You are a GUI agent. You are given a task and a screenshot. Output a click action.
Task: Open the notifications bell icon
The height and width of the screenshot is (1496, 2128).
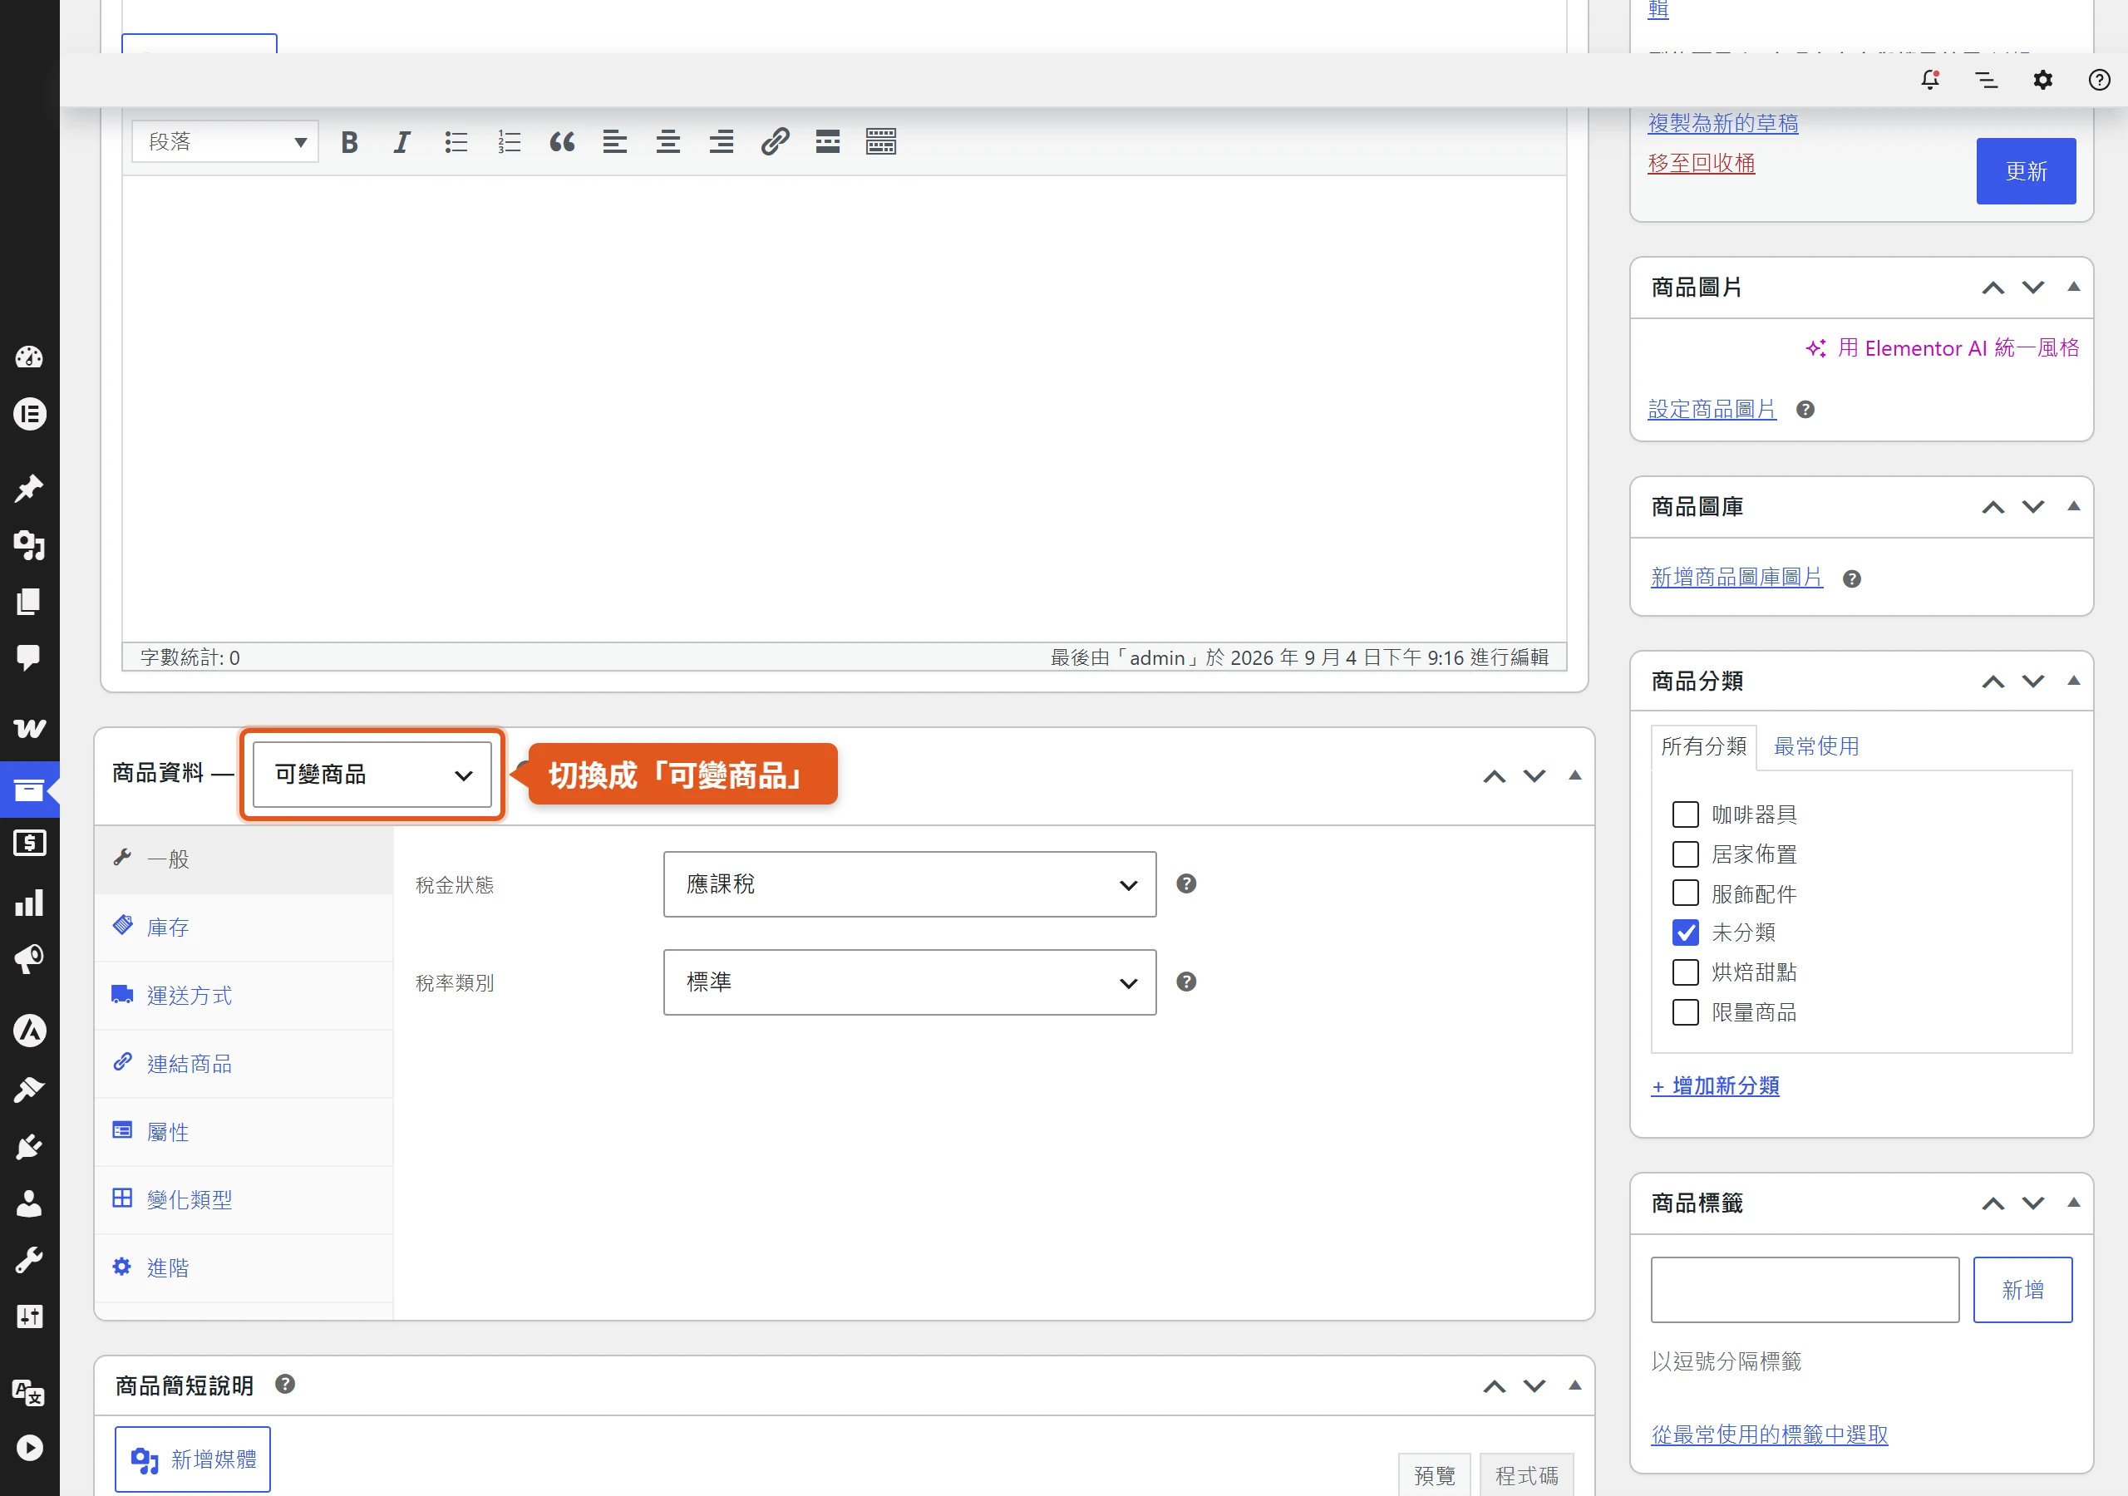point(1929,80)
